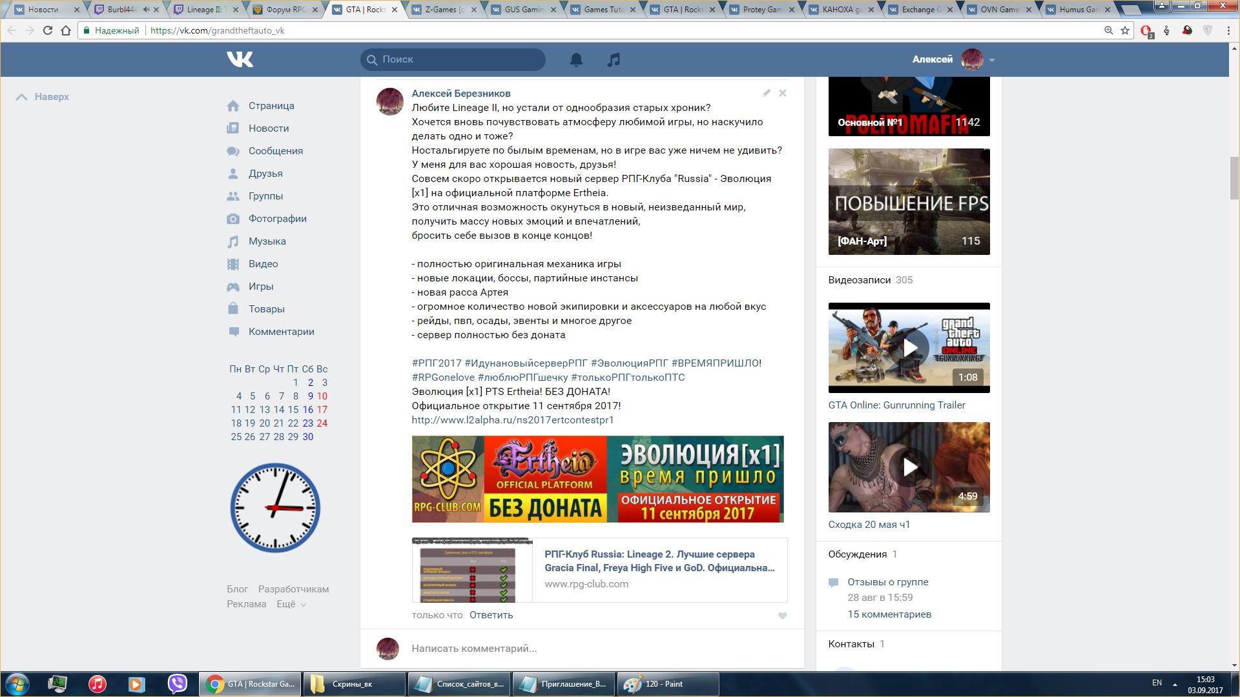Go to the Chrome home page icon
1240x697 pixels.
pyautogui.click(x=66, y=30)
